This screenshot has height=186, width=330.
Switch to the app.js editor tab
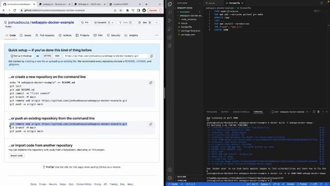pos(211,3)
